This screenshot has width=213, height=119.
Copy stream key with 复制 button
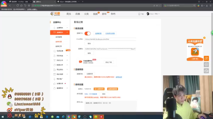(89, 53)
